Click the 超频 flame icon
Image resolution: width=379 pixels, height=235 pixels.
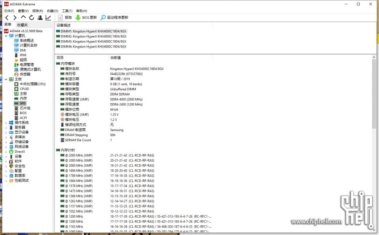click(x=16, y=60)
